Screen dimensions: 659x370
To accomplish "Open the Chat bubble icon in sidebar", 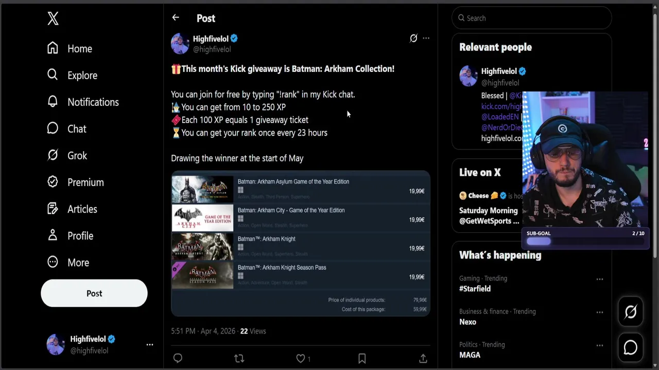I will [53, 128].
